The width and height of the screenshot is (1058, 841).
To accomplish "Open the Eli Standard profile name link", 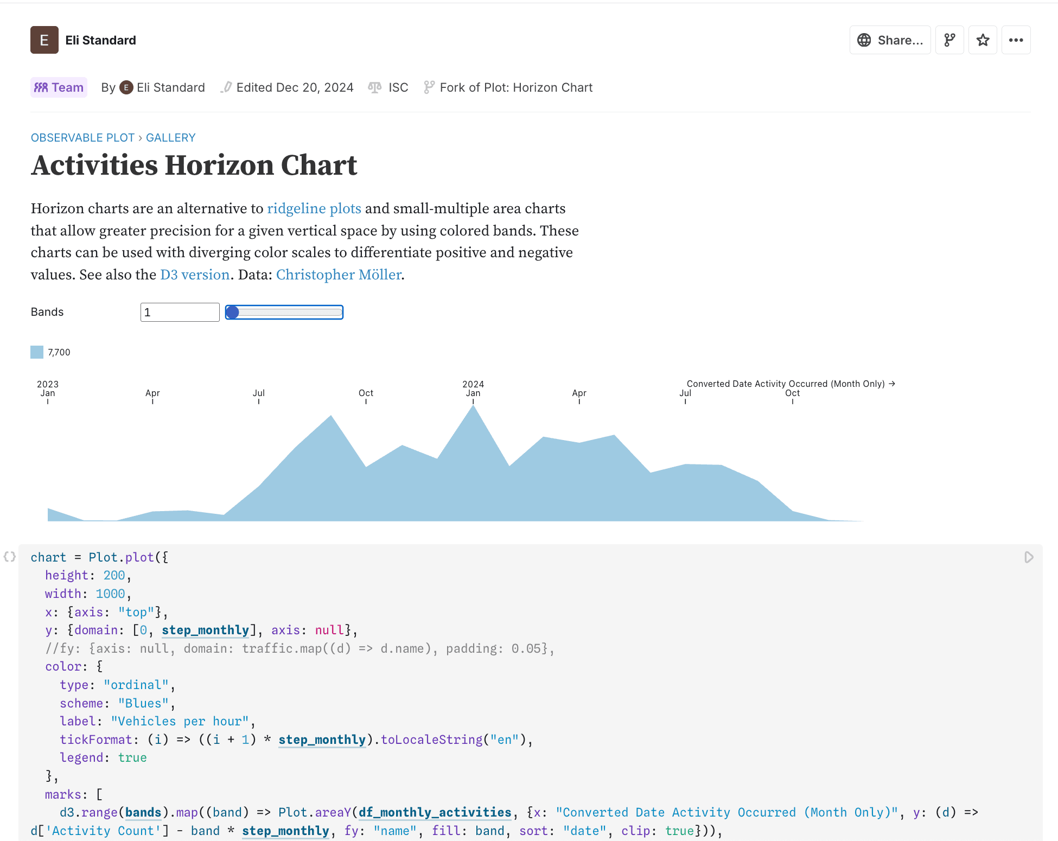I will (100, 40).
